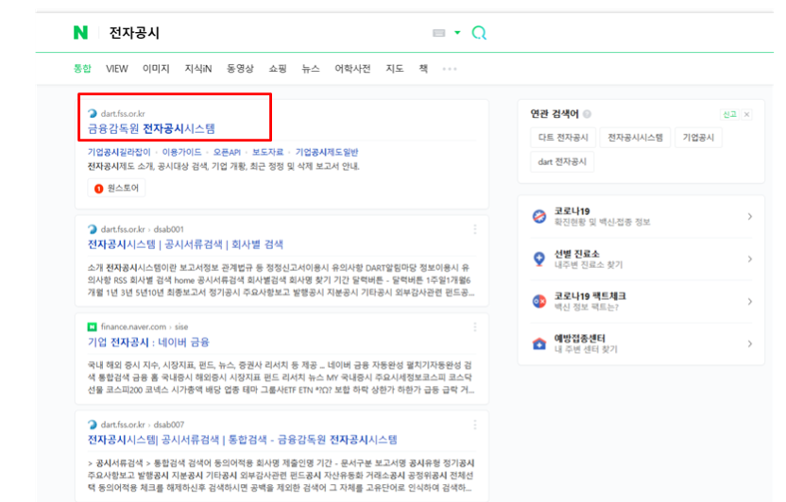Image resolution: width=786 pixels, height=502 pixels.
Task: Click the 원스토어 button
Action: (x=116, y=188)
